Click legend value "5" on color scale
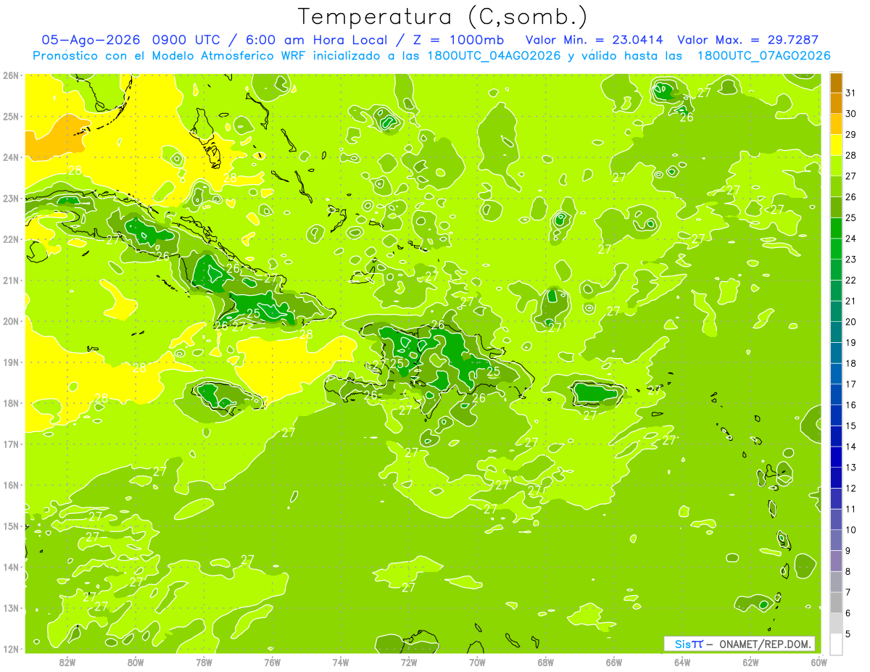870x672 pixels. coord(848,634)
